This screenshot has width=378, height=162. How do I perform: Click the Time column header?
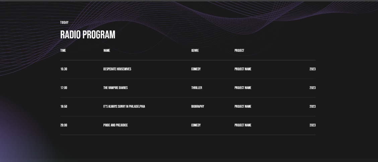(x=63, y=50)
